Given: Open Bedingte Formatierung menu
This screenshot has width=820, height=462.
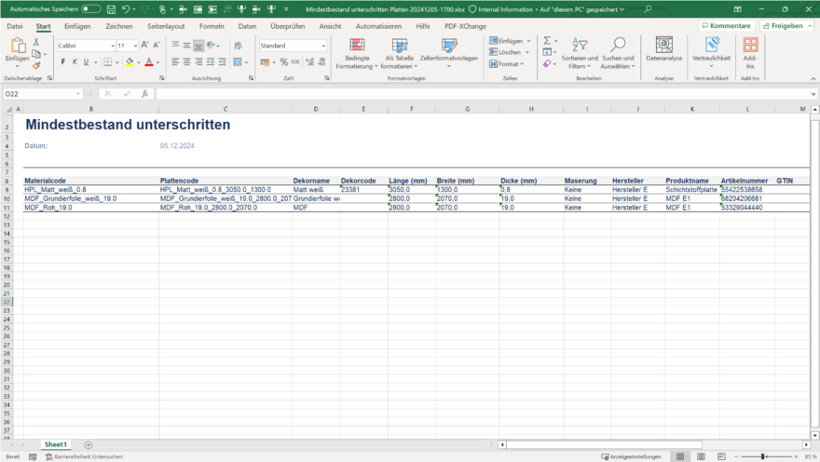Looking at the screenshot, I should point(357,54).
